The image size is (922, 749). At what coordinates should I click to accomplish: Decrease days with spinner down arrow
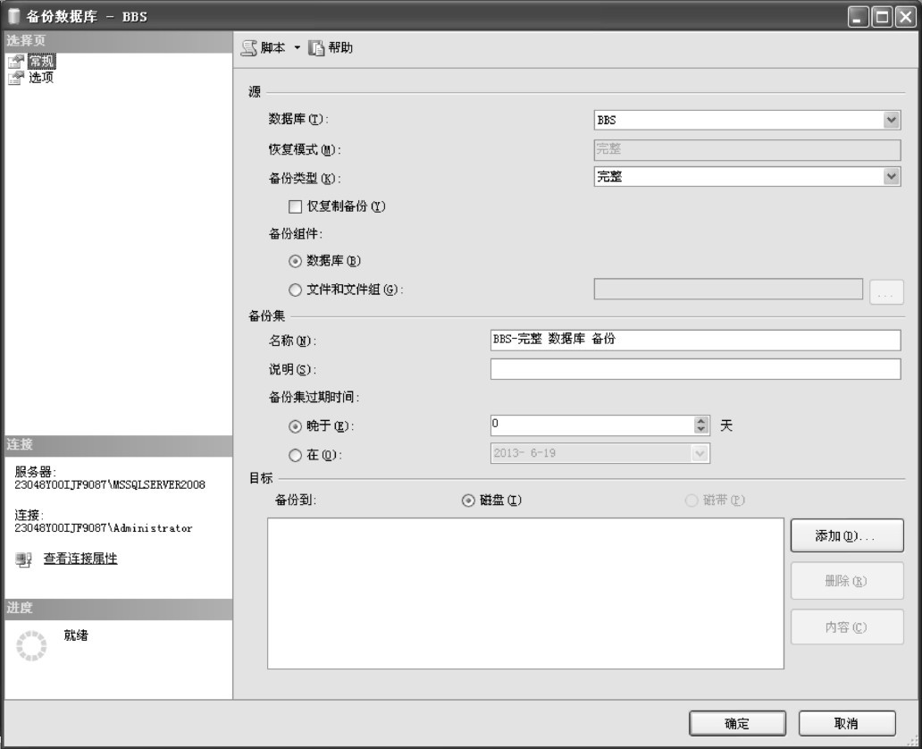coord(700,430)
